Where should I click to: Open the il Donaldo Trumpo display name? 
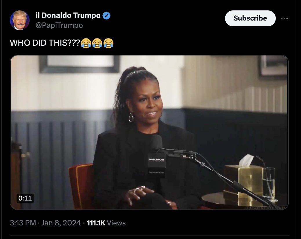point(68,16)
